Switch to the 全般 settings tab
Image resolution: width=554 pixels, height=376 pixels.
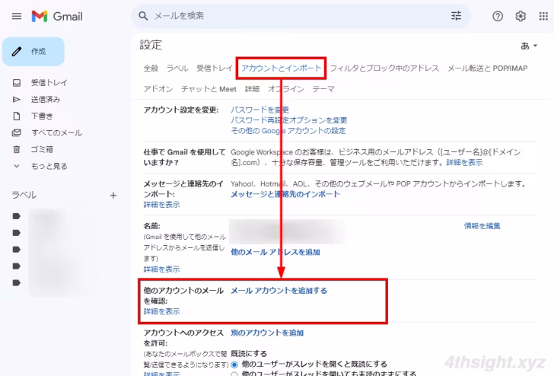click(x=151, y=69)
